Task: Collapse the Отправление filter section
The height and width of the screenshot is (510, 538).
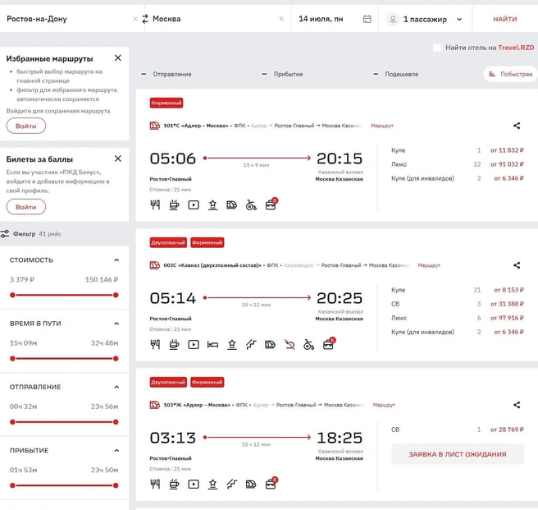Action: point(116,387)
